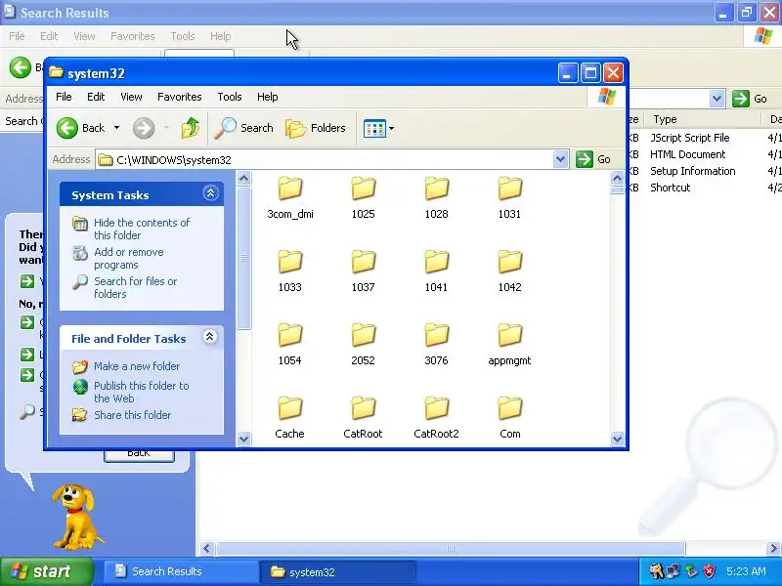The width and height of the screenshot is (782, 586).
Task: Select the 1042 folder
Action: tap(509, 272)
